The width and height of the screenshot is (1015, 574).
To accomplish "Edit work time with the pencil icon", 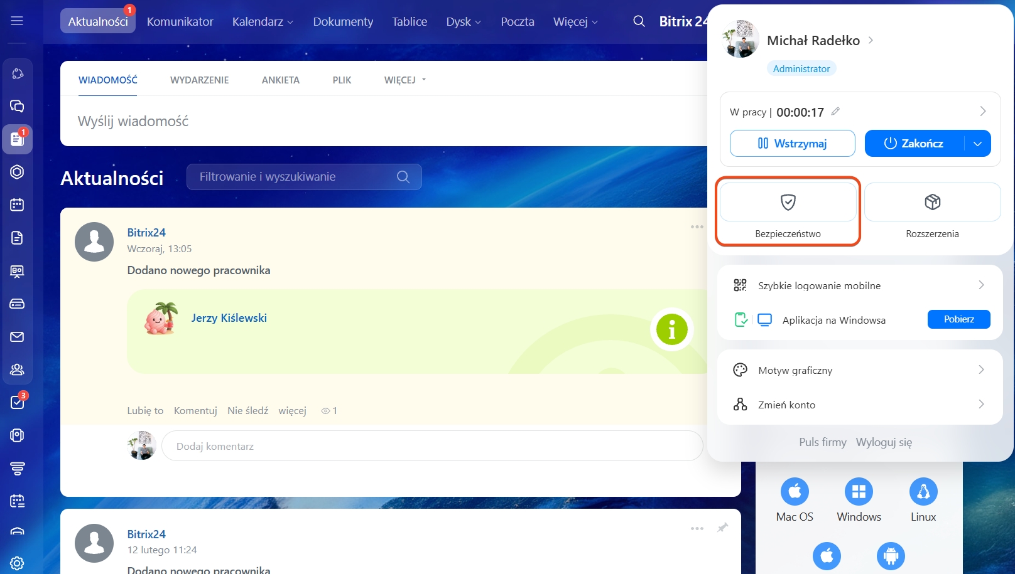I will click(835, 111).
